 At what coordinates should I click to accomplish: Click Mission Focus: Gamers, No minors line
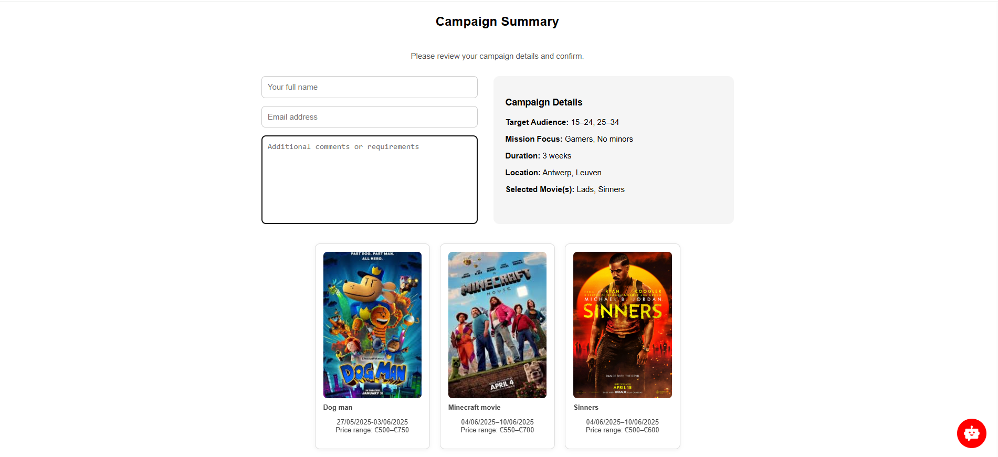pos(569,139)
